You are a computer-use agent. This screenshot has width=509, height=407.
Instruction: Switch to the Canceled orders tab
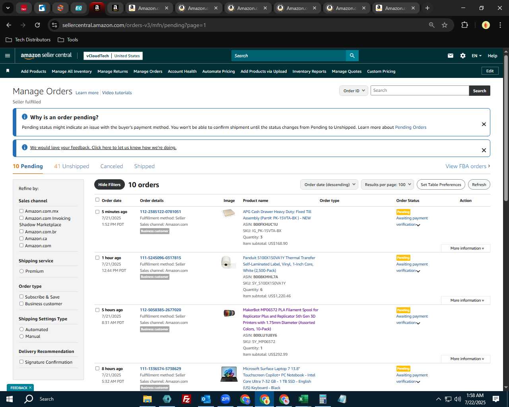click(112, 166)
